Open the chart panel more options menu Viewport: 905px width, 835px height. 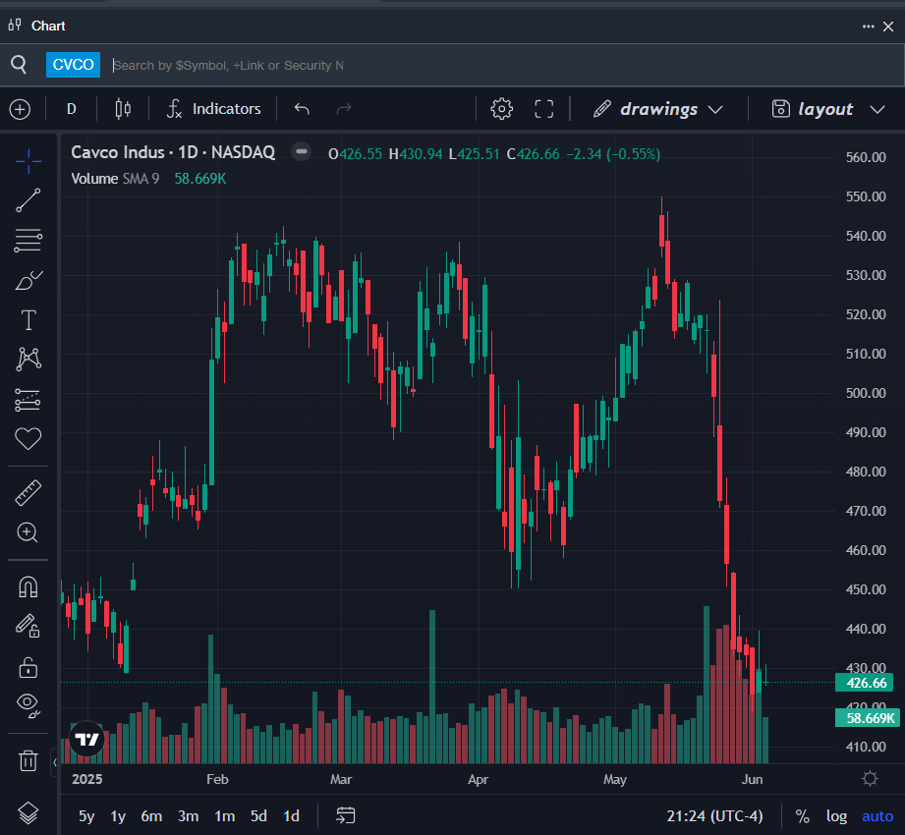coord(868,27)
